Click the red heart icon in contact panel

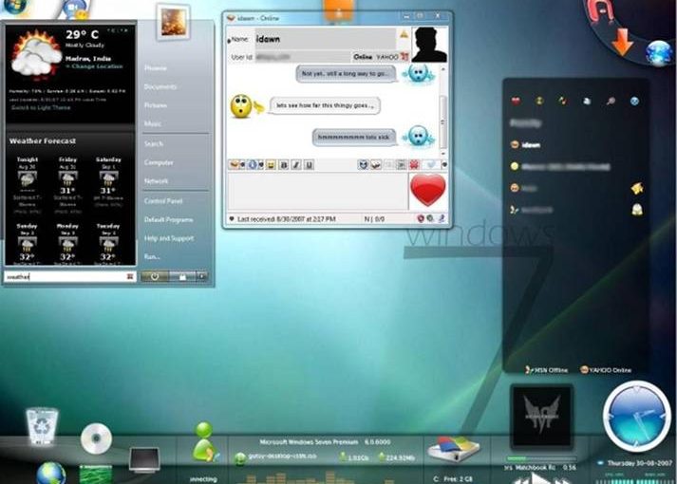(x=516, y=101)
